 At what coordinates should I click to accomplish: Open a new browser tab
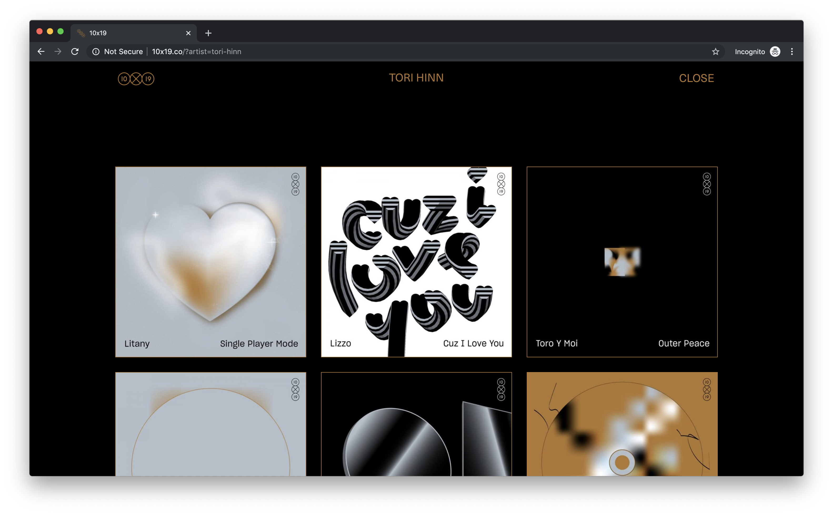(208, 33)
